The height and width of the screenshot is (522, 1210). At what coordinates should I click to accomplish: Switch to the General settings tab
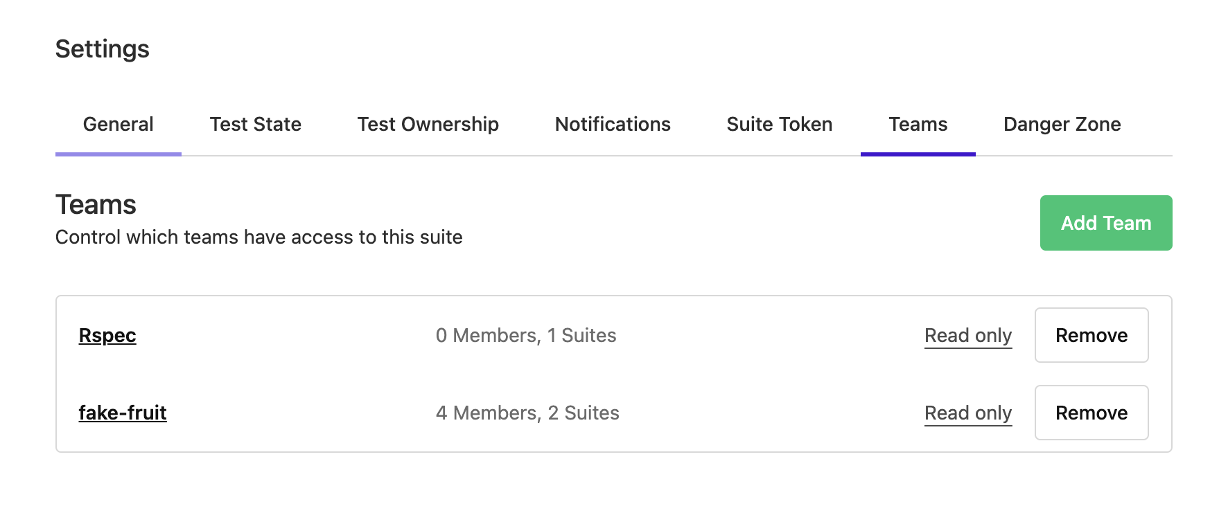(118, 124)
